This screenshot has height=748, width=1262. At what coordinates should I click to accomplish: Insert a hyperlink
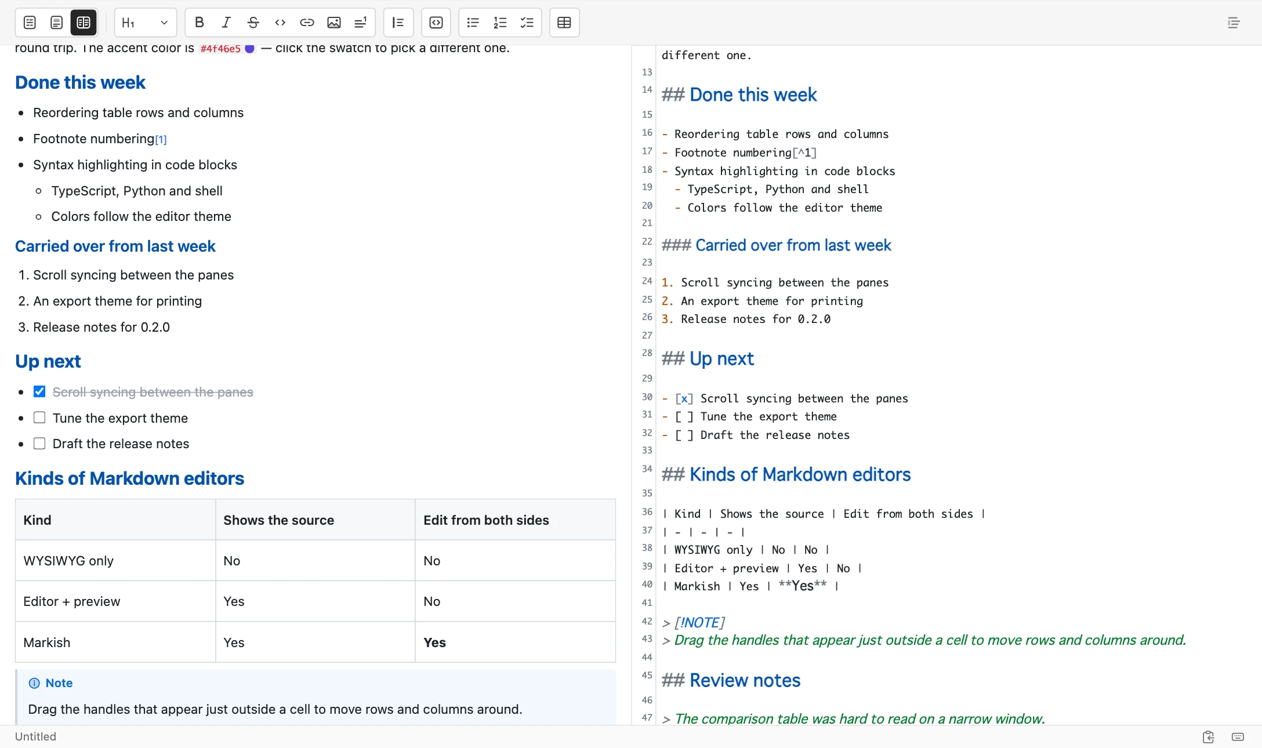coord(307,23)
